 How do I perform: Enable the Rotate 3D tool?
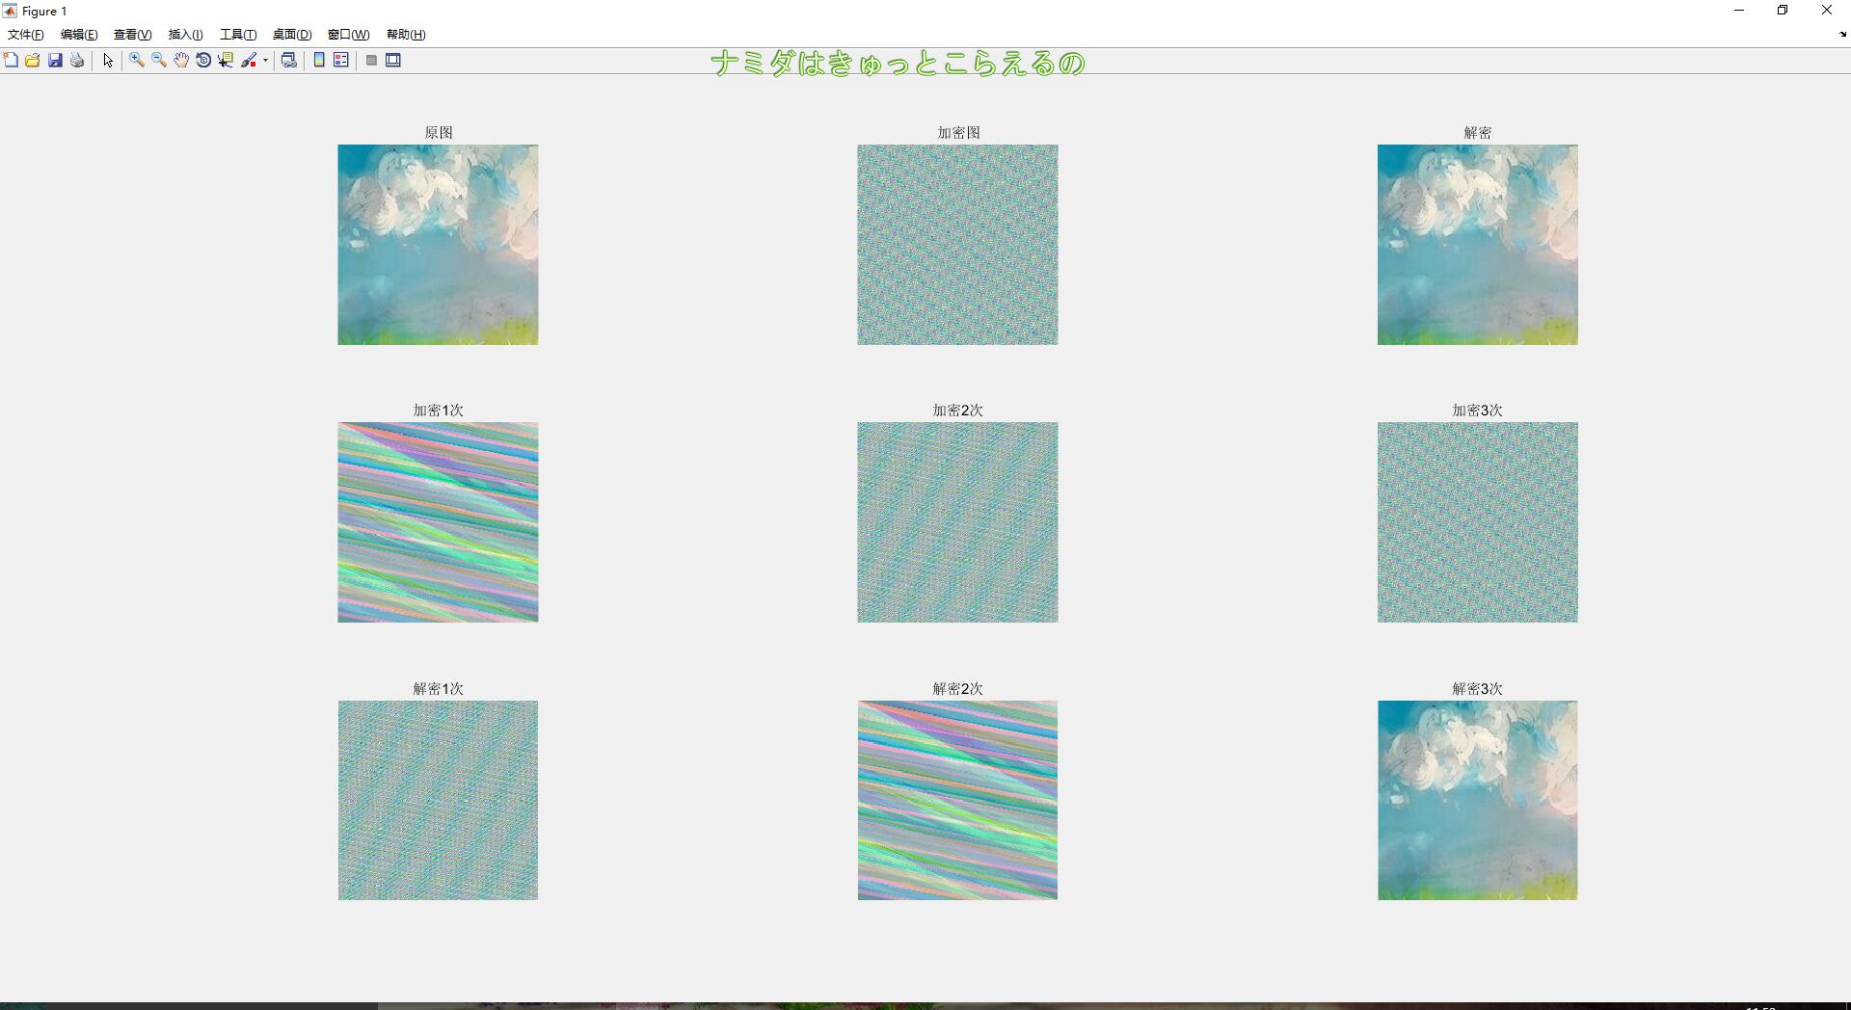pyautogui.click(x=203, y=60)
